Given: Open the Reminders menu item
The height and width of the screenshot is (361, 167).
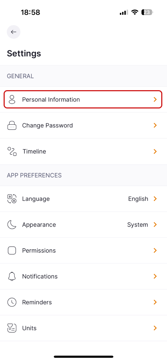Looking at the screenshot, I should click(x=83, y=302).
